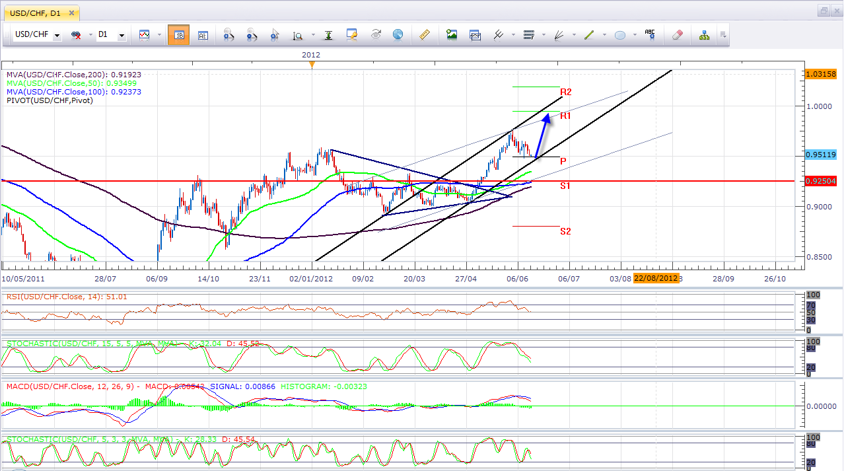The image size is (844, 471).
Task: Restore the chart window using the restore button
Action: [824, 11]
